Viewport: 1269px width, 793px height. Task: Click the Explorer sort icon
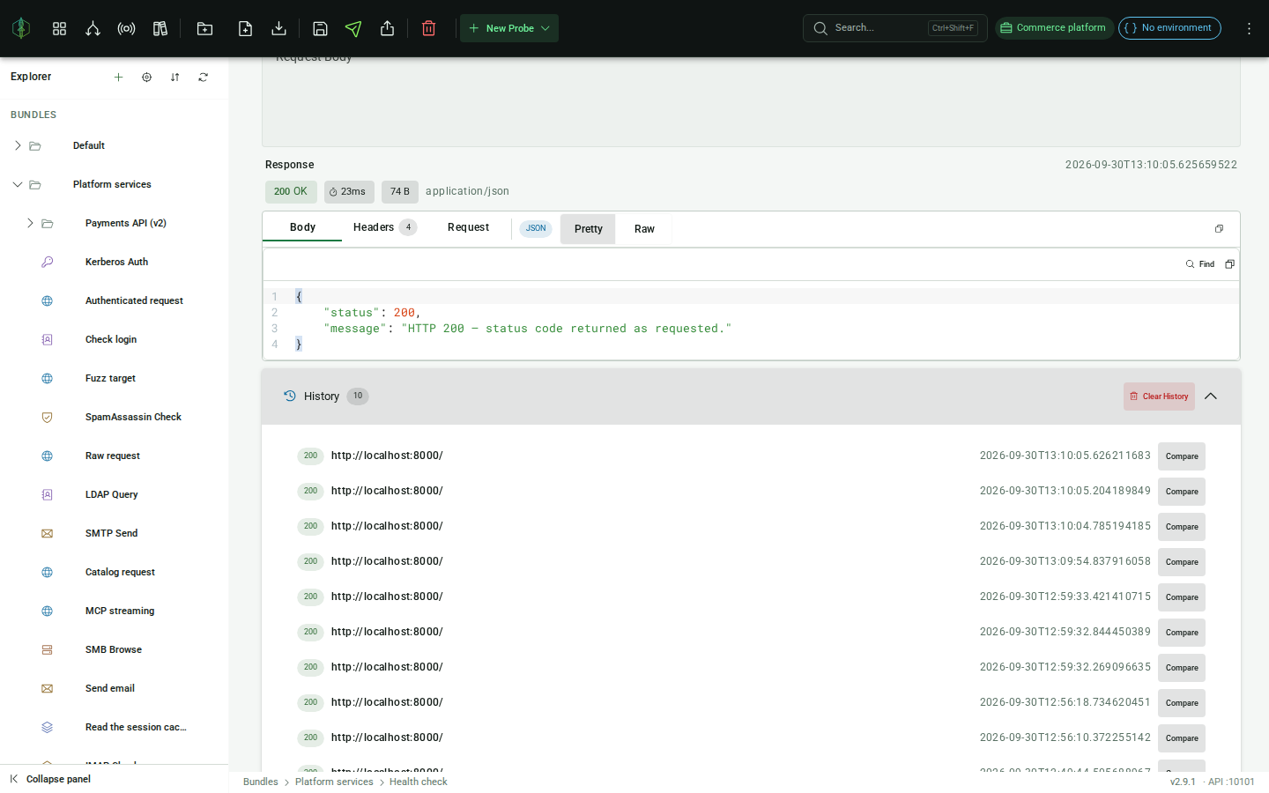click(174, 77)
